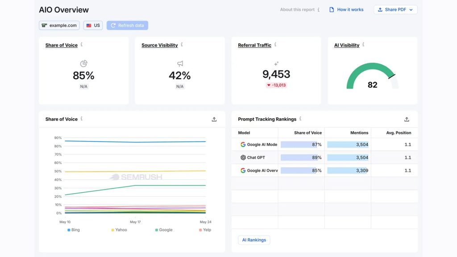Export the Prompt Tracking Rankings table

pos(407,120)
